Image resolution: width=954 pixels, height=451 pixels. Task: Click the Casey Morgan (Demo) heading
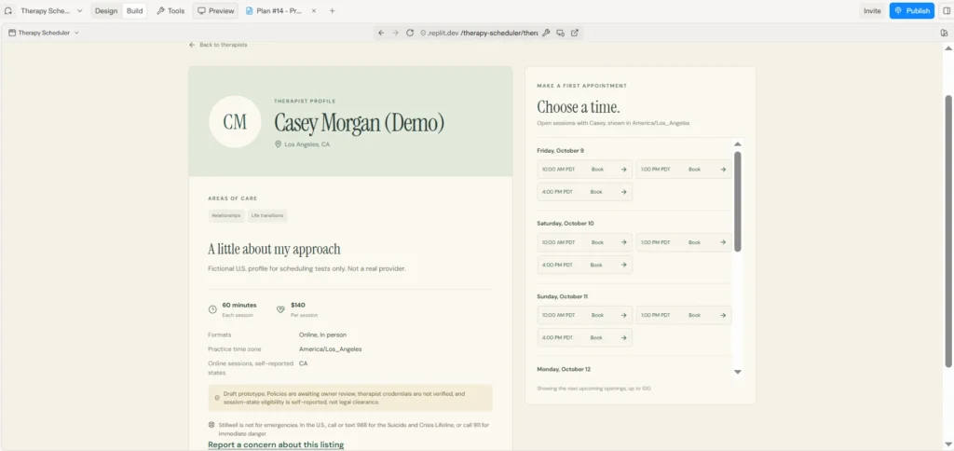pos(359,124)
